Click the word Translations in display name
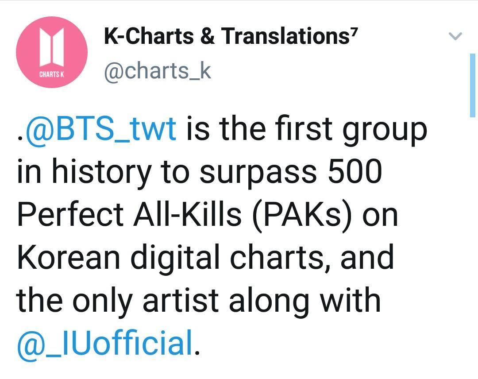478x379 pixels. (285, 36)
